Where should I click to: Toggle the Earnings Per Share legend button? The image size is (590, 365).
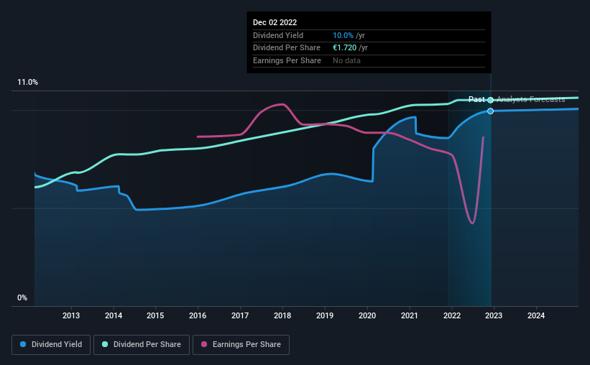[x=241, y=345]
